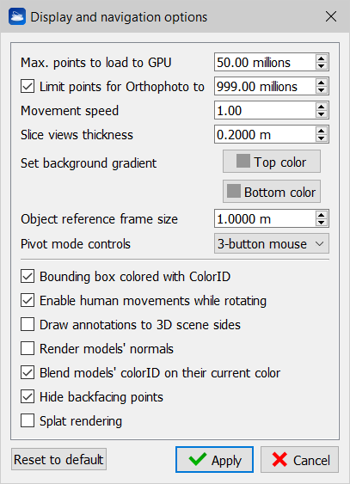Click the app icon in the title bar
The width and height of the screenshot is (350, 484).
pos(17,16)
